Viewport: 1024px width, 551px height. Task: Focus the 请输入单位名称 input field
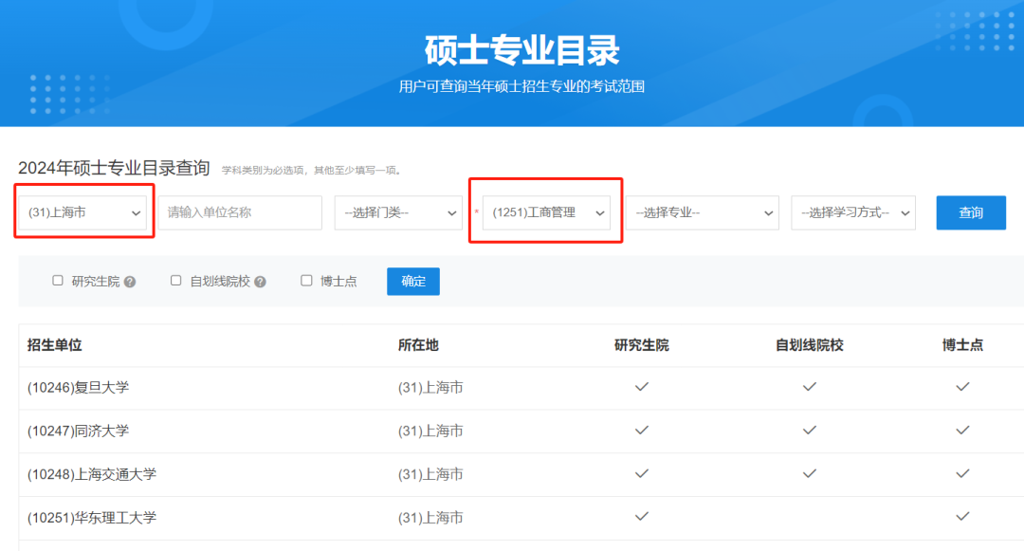tap(240, 213)
